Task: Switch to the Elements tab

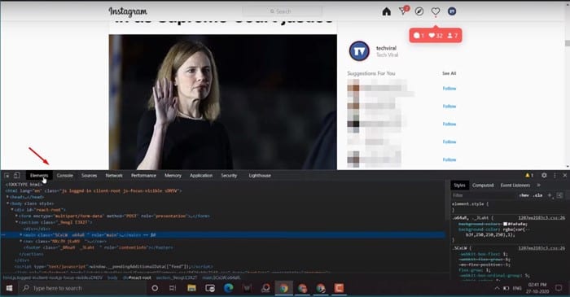Action: 39,176
